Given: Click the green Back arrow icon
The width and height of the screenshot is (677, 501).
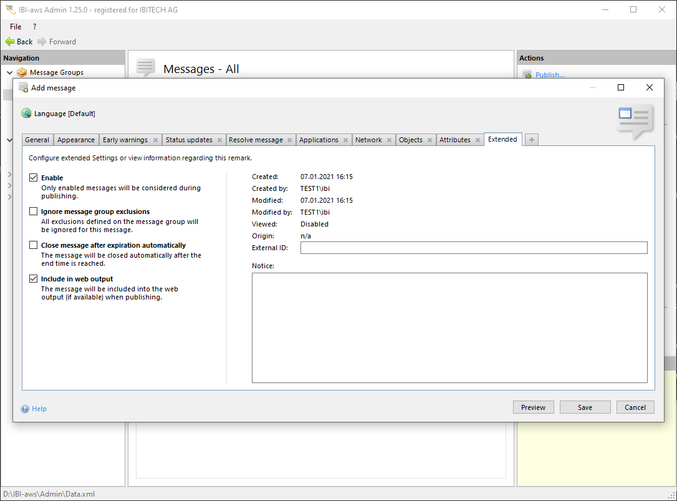Looking at the screenshot, I should coord(9,42).
